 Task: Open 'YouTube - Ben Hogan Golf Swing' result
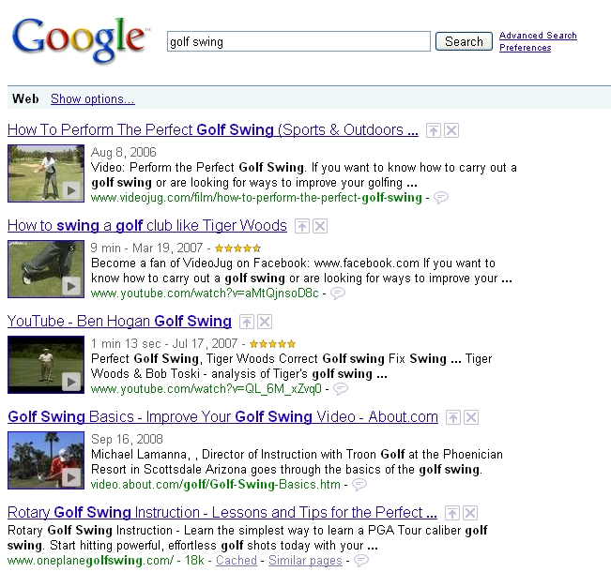coord(119,322)
